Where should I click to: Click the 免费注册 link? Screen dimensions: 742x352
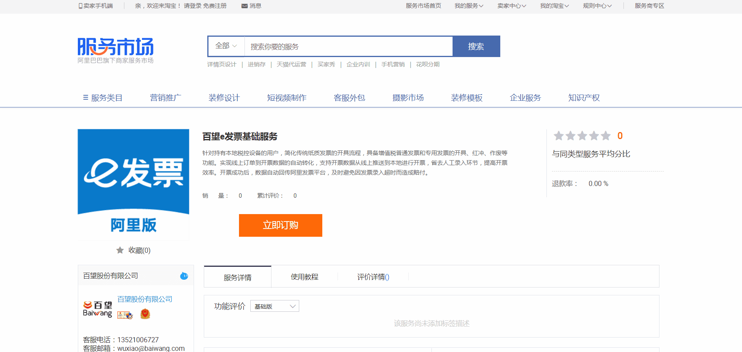(x=215, y=6)
